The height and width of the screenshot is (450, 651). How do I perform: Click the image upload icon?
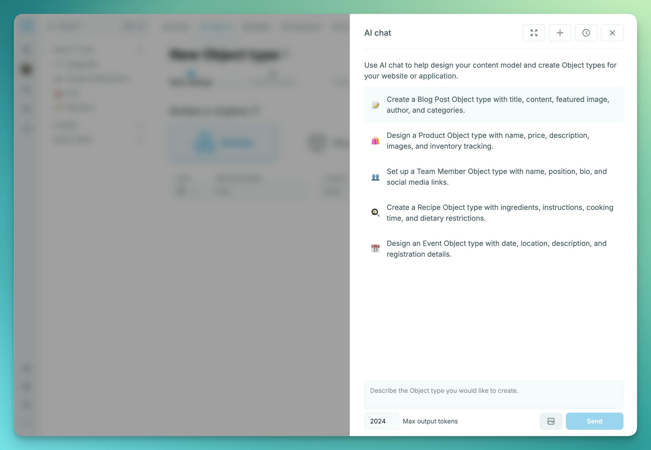[551, 421]
